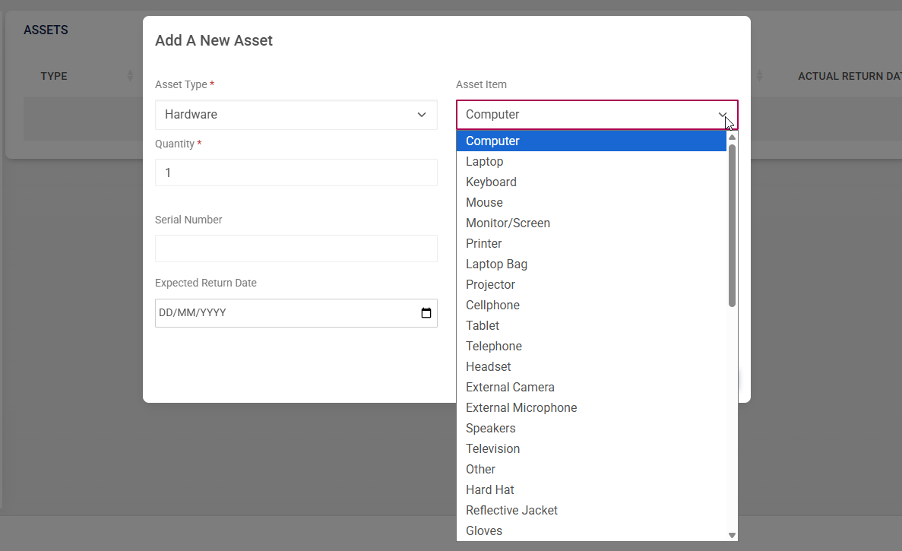Open the calendar picker for Expected Return Date

[426, 312]
